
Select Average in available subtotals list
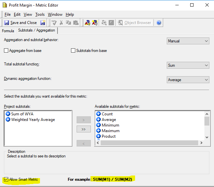[106, 120]
